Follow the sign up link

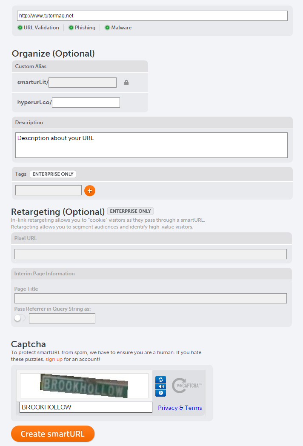point(54,359)
